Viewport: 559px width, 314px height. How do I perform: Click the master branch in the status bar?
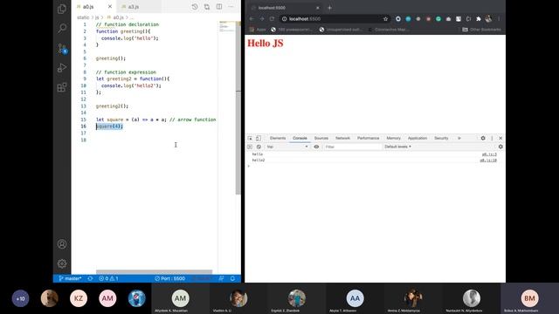(x=70, y=278)
